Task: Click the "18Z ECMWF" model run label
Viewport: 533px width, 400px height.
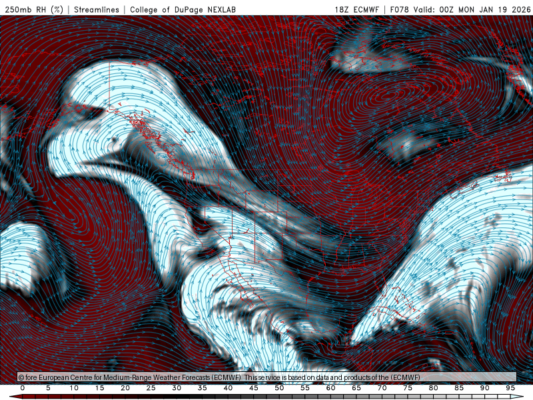Action: (x=356, y=9)
